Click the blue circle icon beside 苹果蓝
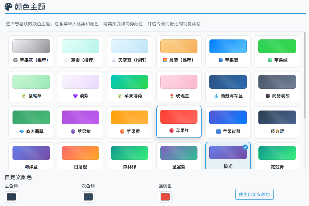 pyautogui.click(x=221, y=60)
